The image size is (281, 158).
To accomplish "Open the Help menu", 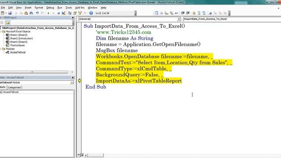I will [x=104, y=8].
